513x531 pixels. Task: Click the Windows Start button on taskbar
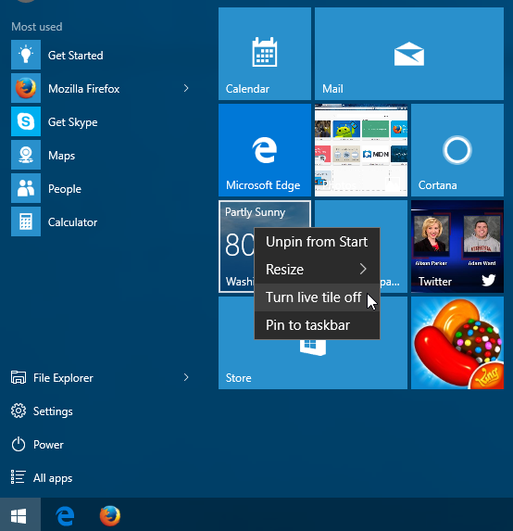pos(19,516)
